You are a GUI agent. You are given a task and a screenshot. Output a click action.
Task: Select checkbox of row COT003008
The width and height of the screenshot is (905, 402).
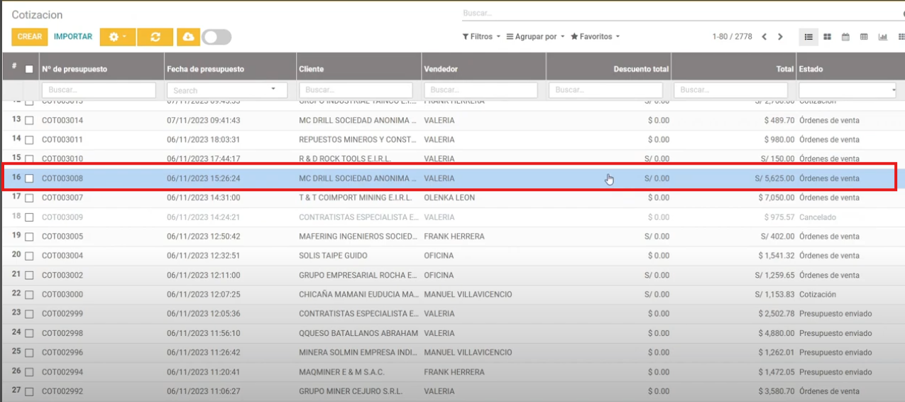point(29,179)
